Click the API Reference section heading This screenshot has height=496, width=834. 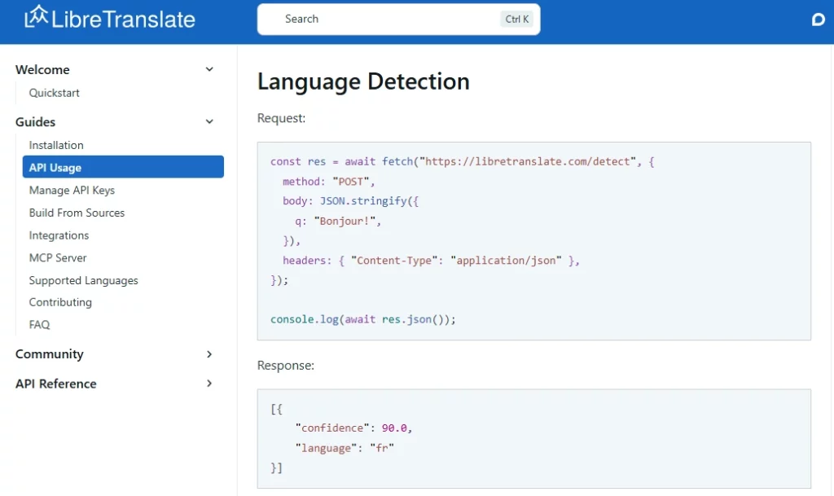[x=56, y=384]
